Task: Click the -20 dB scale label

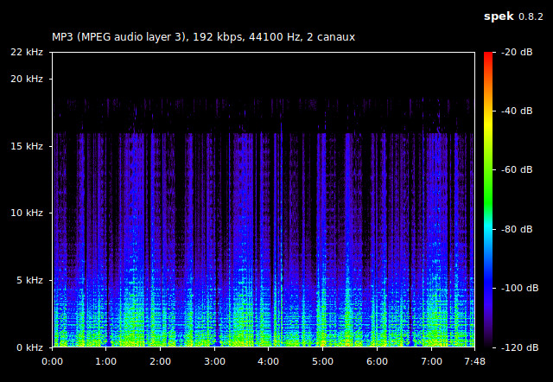Action: click(x=517, y=52)
